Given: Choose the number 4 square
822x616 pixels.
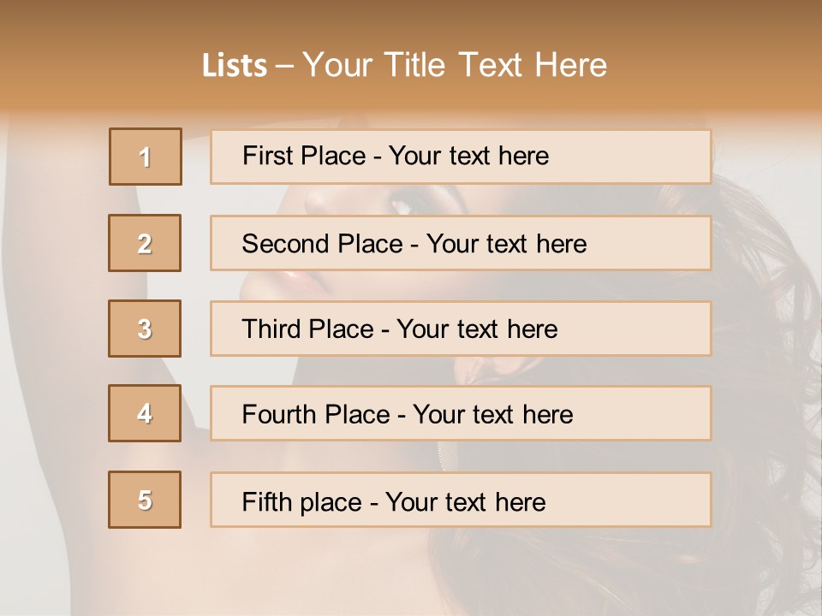Looking at the screenshot, I should click(145, 413).
